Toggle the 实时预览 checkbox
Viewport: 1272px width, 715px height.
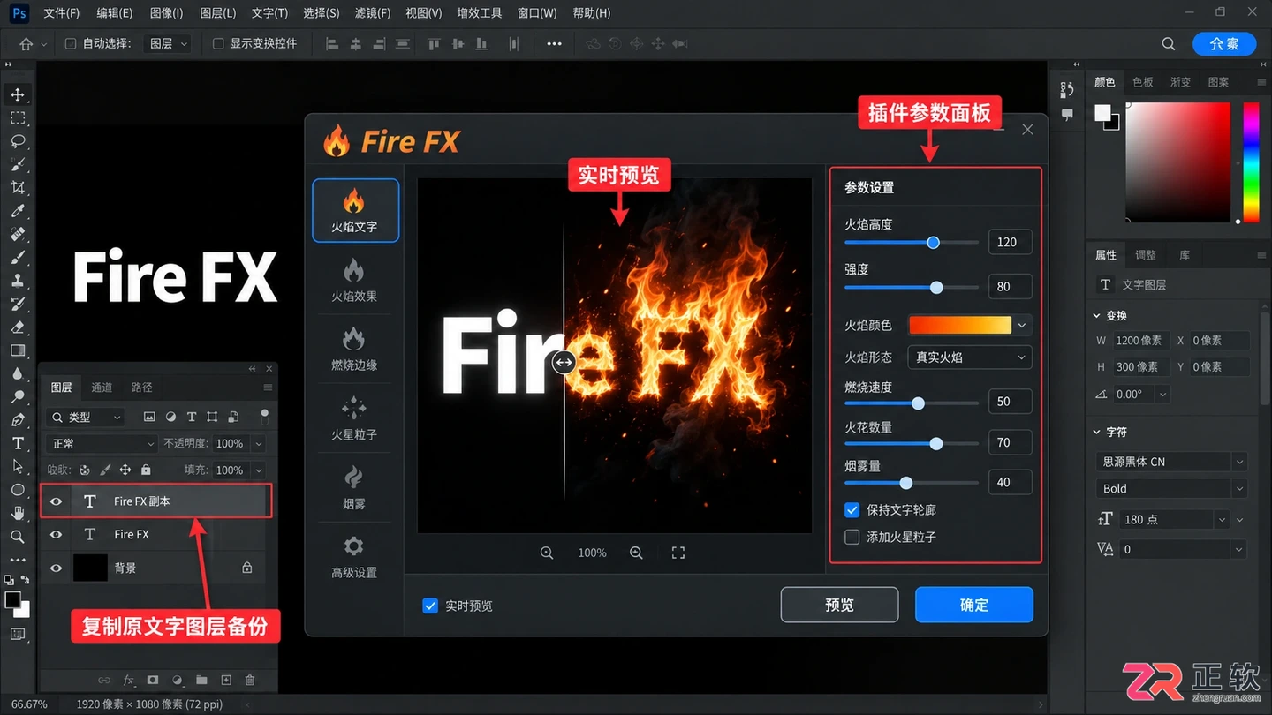(430, 606)
